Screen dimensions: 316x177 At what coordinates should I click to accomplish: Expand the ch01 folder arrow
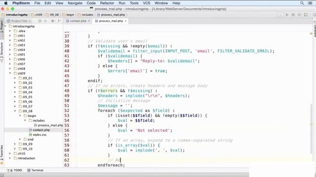tap(10, 36)
